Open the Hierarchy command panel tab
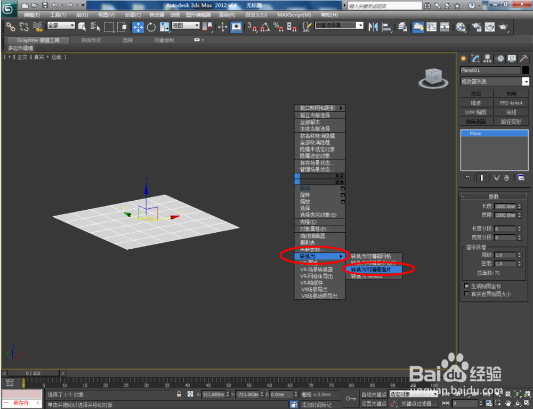This screenshot has height=409, width=533. (488, 59)
